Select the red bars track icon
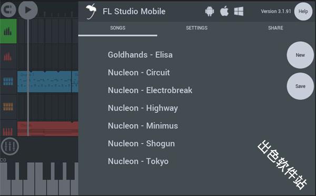The width and height of the screenshot is (316, 196). click(x=8, y=57)
